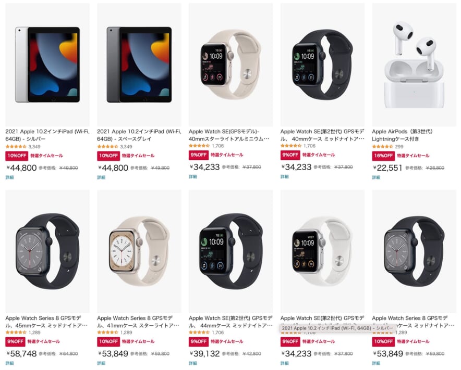
Task: Open 詳細 link under the ¥39,132 watch
Action: coord(193,363)
